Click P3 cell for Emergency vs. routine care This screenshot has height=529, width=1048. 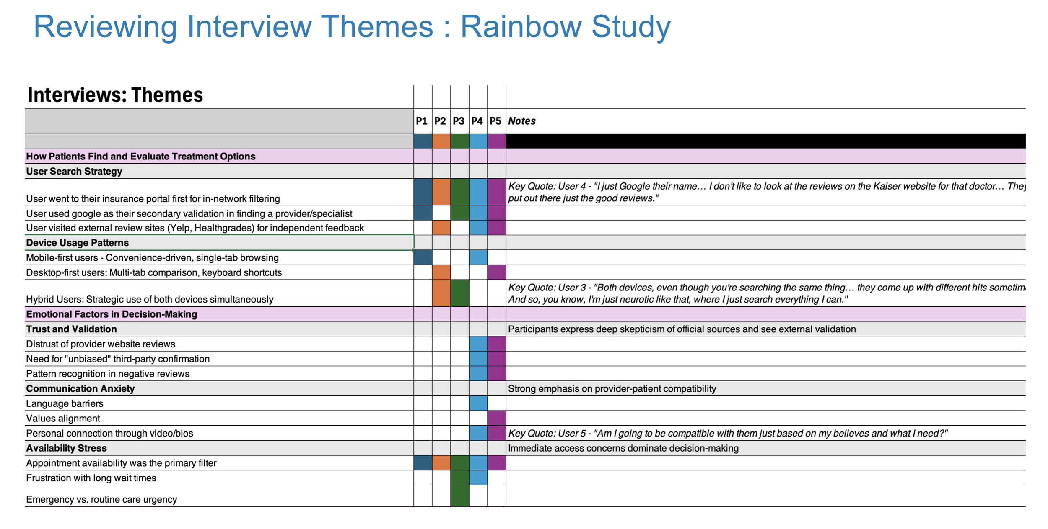point(459,496)
